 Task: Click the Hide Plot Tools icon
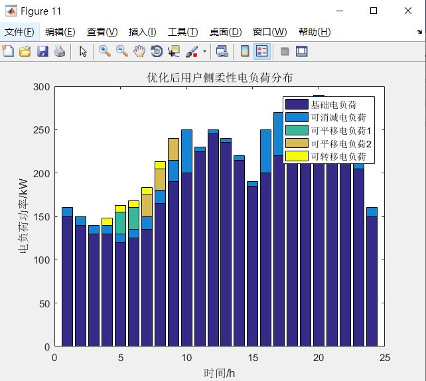pos(285,51)
